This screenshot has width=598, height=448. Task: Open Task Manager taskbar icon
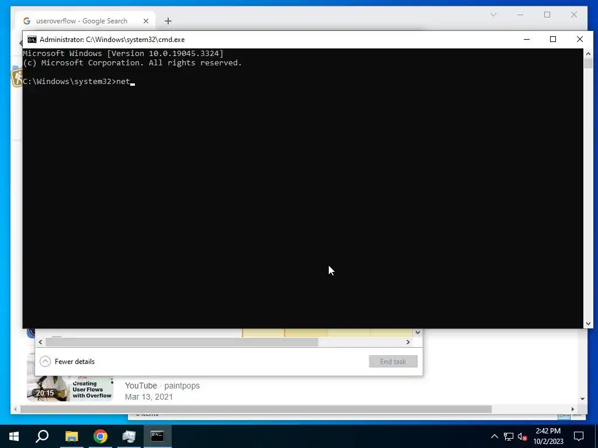click(x=129, y=436)
